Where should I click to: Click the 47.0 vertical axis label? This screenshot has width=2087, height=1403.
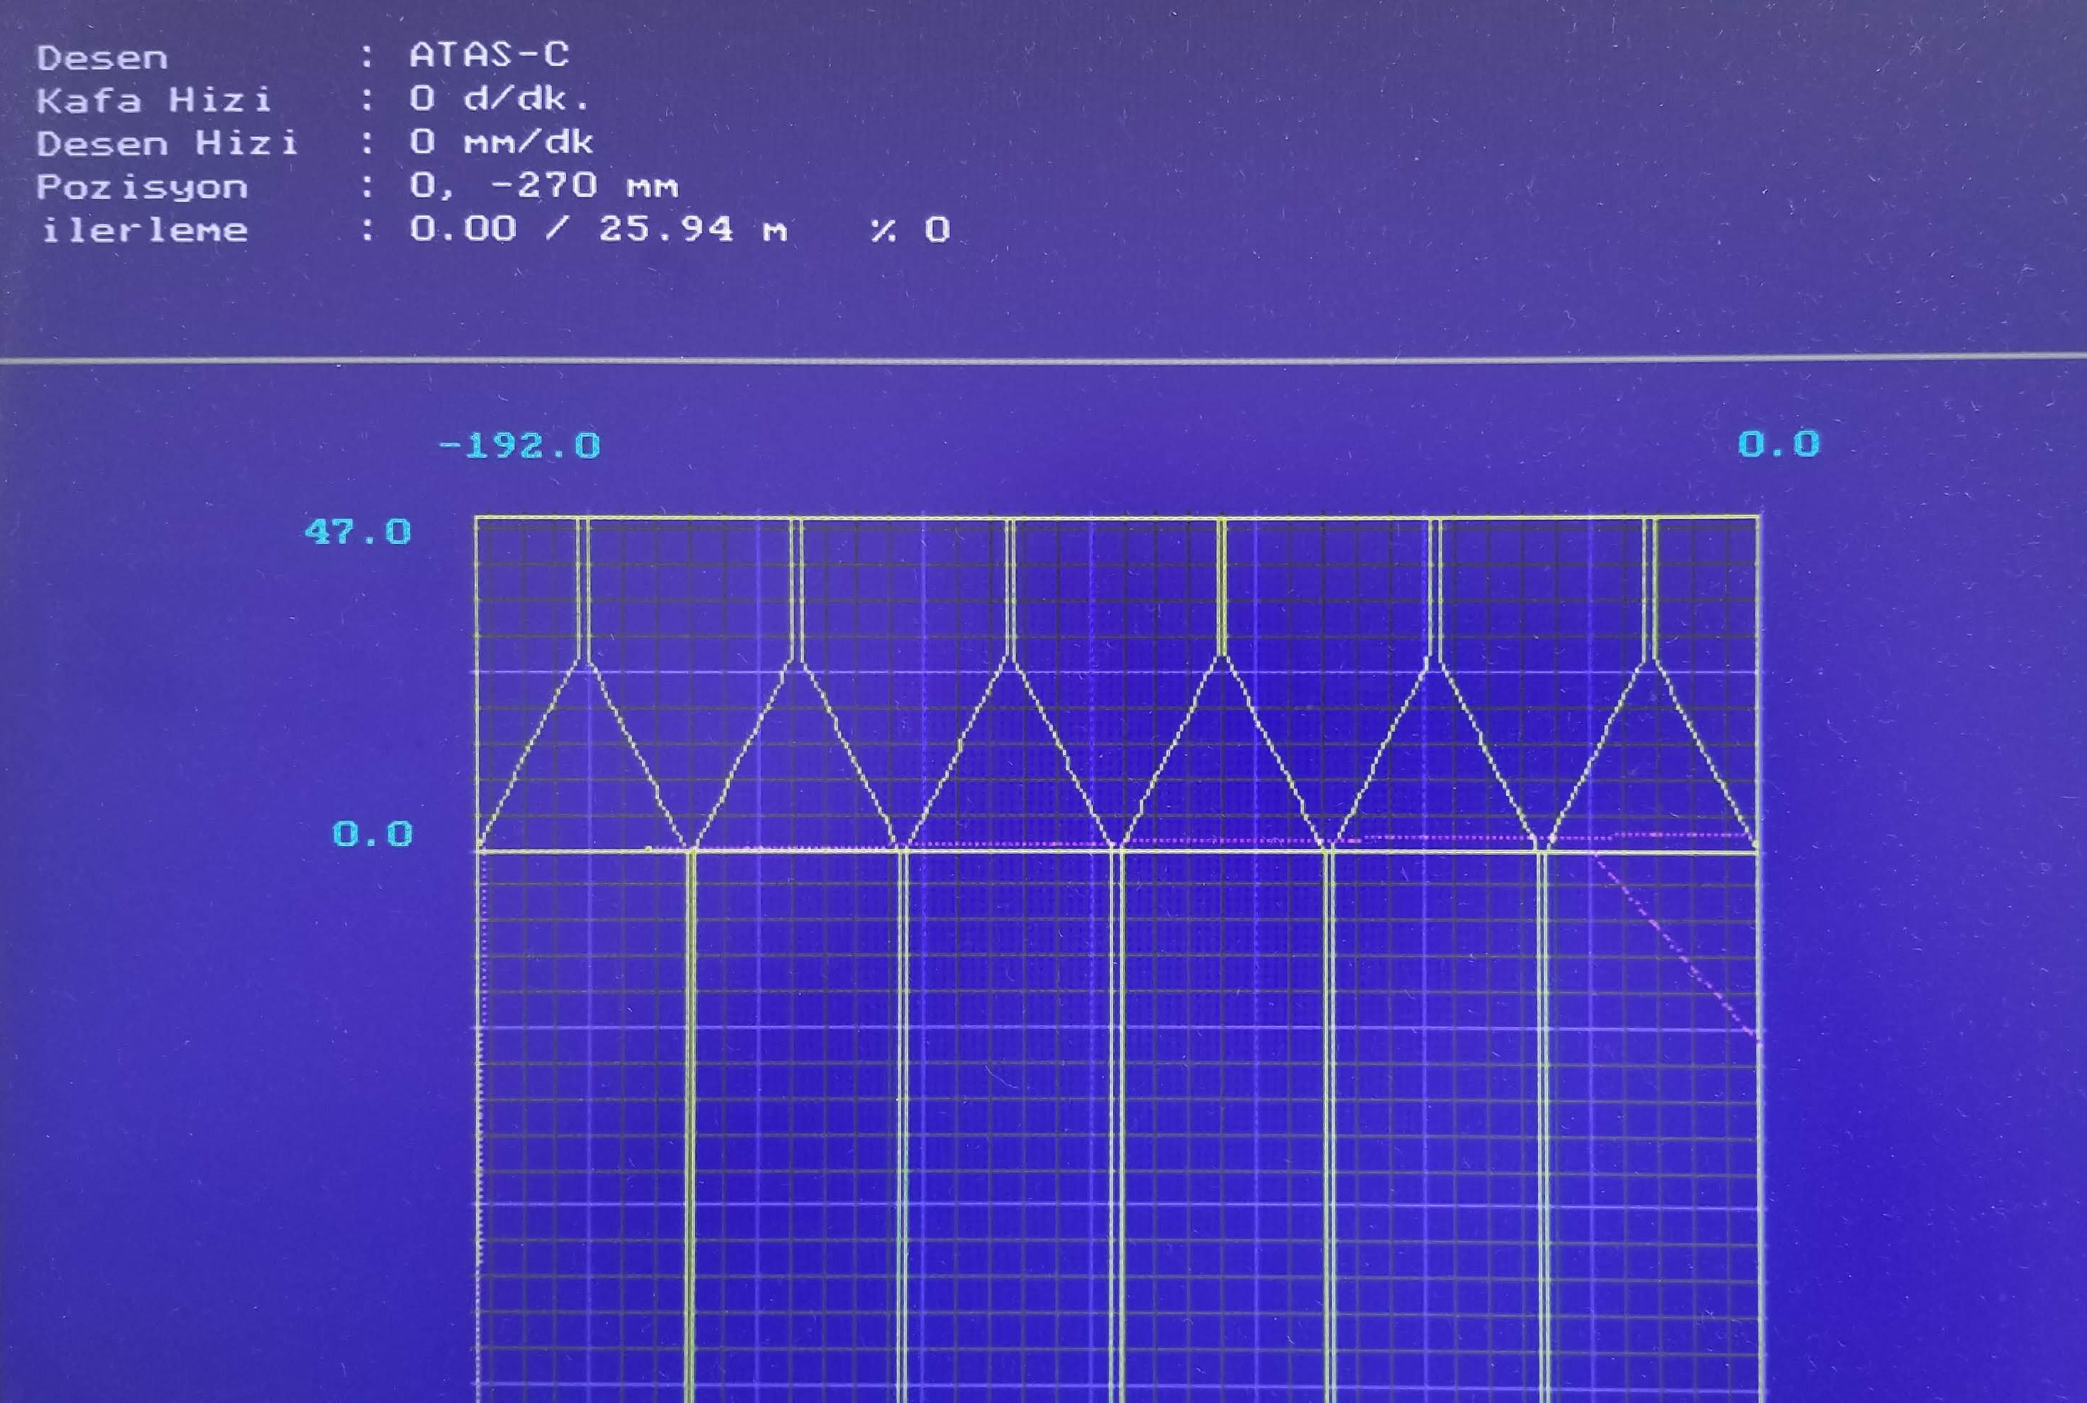pos(358,533)
